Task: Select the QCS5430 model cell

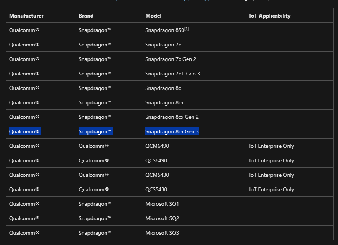Action: (156, 189)
